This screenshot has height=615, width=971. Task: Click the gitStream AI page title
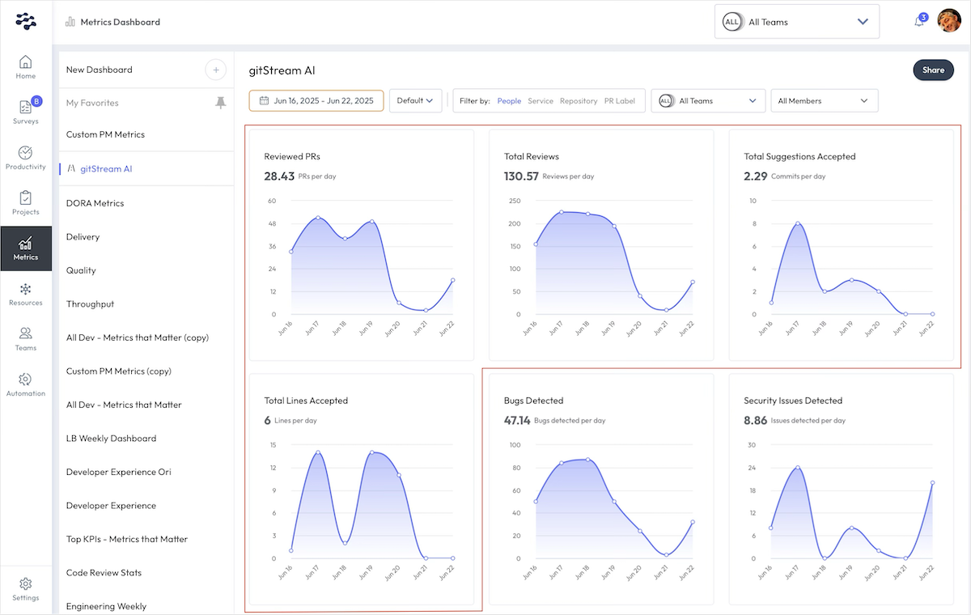pos(282,70)
